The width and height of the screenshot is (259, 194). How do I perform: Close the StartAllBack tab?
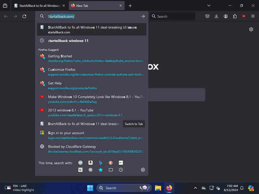(64, 6)
